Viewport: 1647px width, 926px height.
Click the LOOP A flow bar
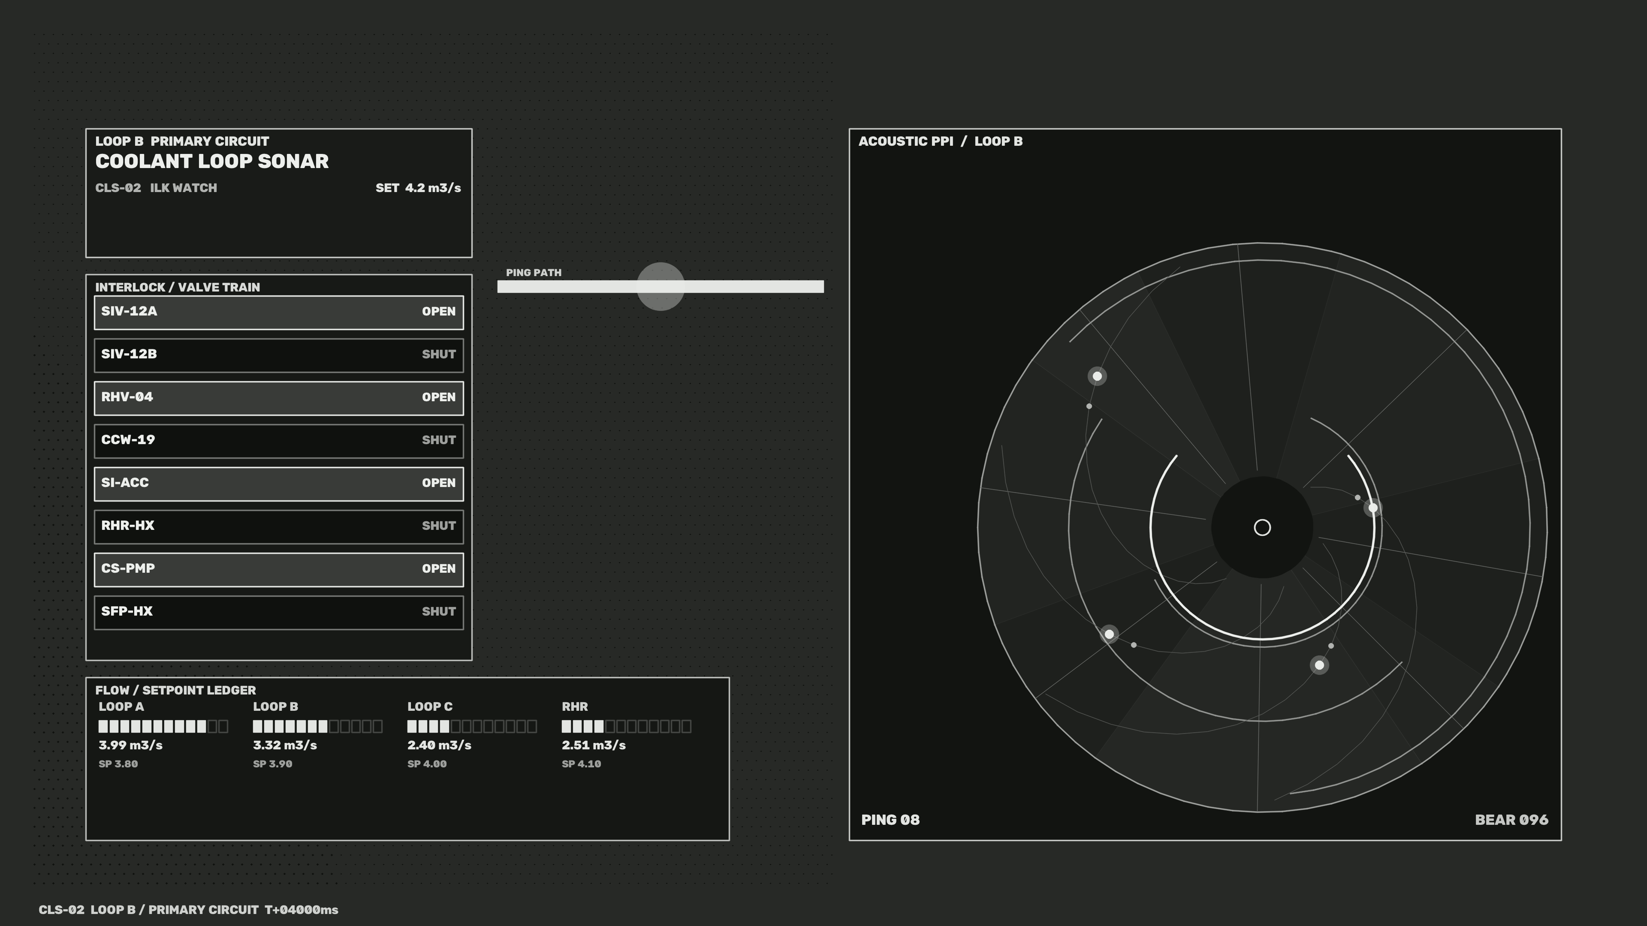tap(163, 726)
